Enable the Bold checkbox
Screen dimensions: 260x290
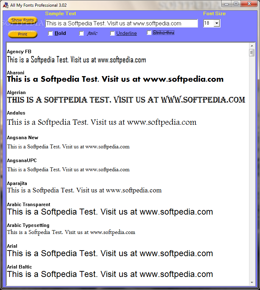[50, 33]
